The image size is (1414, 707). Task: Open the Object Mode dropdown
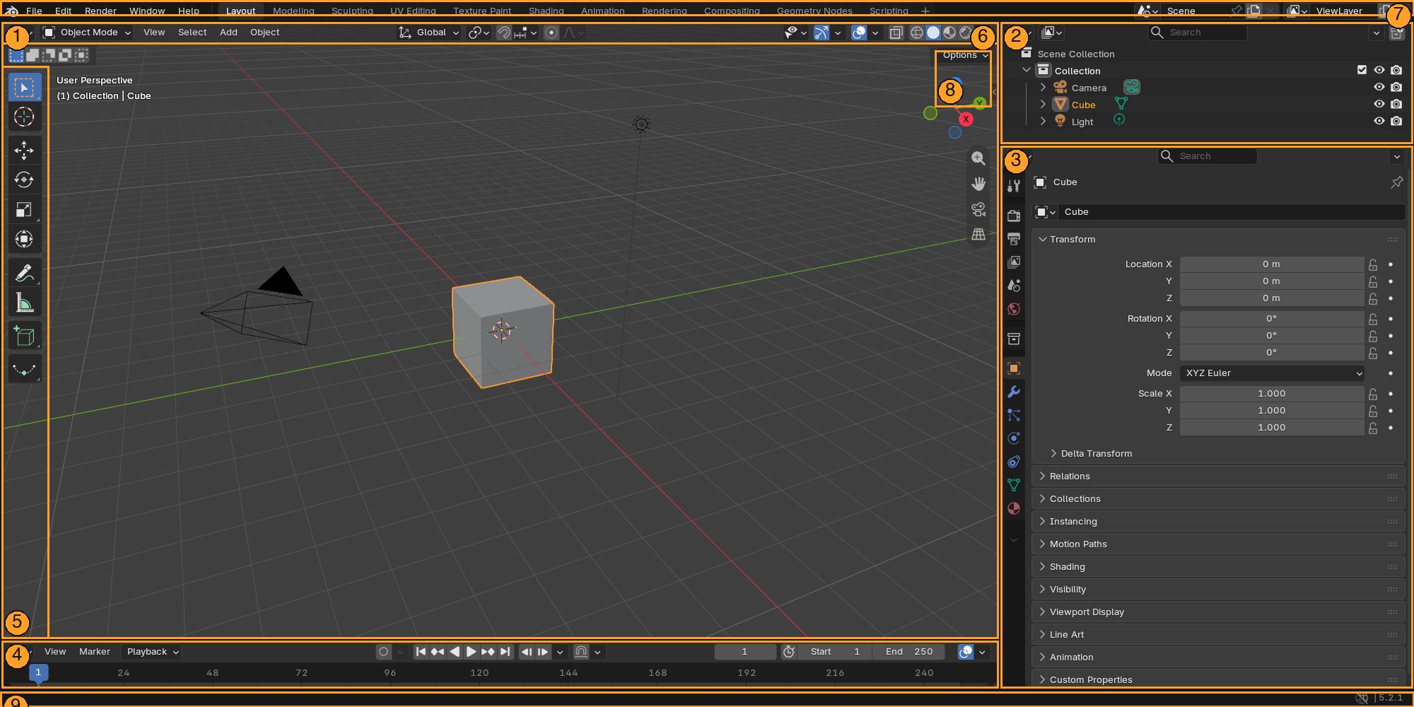[87, 33]
